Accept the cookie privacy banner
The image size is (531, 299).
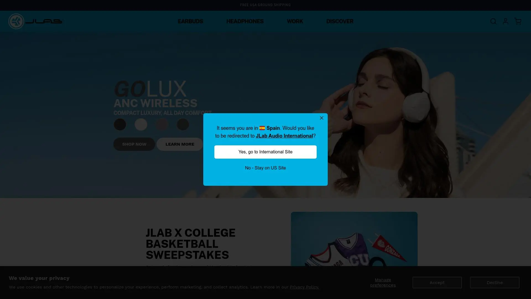437,283
